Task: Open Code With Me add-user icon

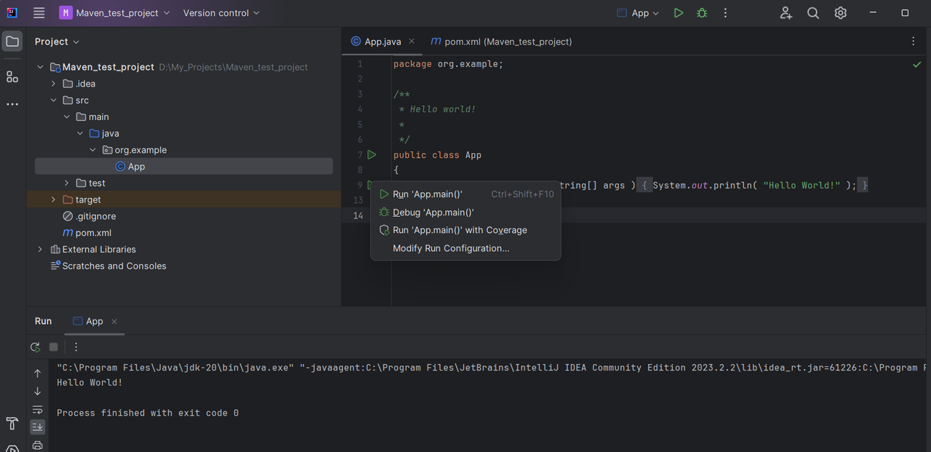Action: [786, 13]
